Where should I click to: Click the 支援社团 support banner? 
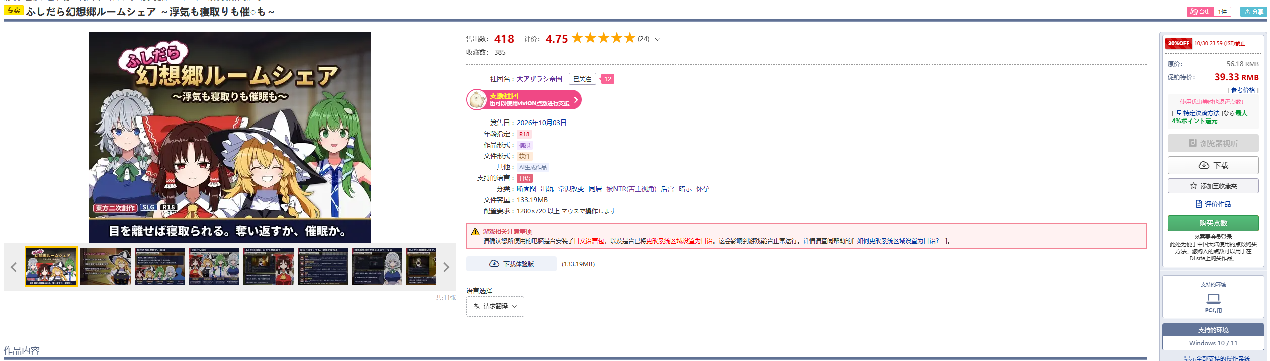[x=524, y=99]
